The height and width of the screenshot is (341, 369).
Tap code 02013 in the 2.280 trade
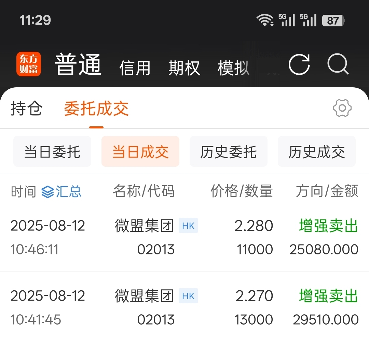[x=156, y=250]
